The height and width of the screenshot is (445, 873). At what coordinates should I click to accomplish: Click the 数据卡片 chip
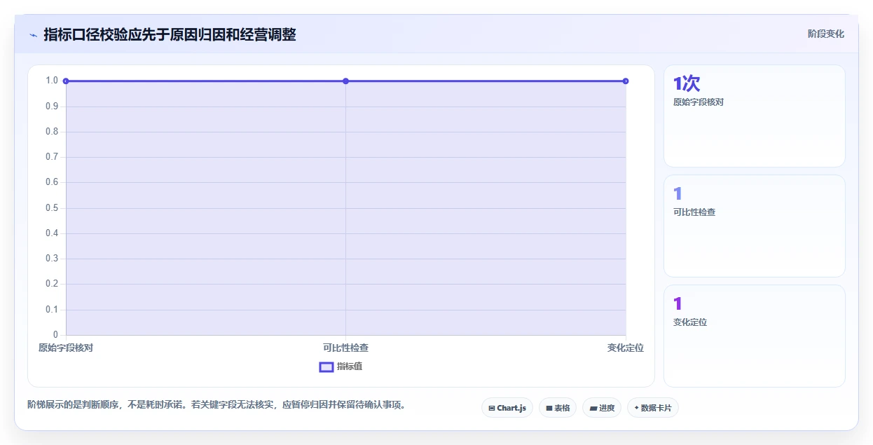point(653,408)
